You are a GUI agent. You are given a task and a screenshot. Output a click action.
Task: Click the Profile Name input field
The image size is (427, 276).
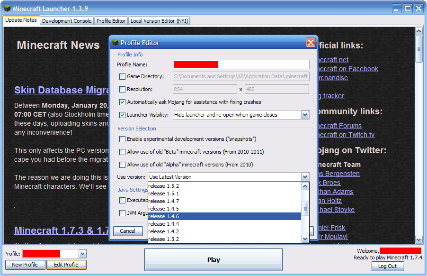241,64
